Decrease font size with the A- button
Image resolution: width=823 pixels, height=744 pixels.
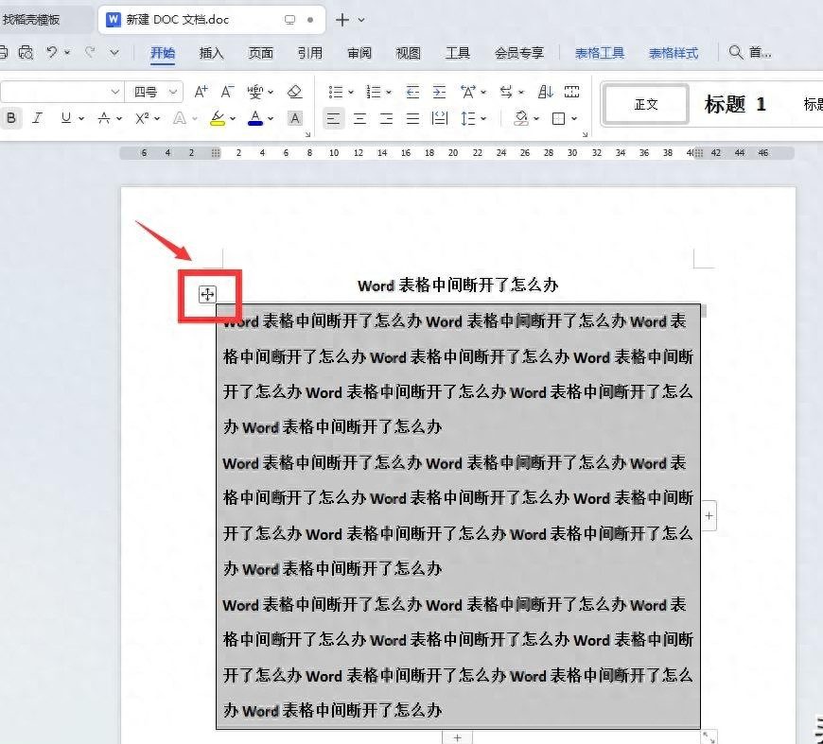pos(227,93)
